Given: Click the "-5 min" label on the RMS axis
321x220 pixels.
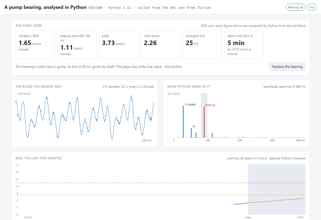Looking at the screenshot, I should click(x=28, y=217).
